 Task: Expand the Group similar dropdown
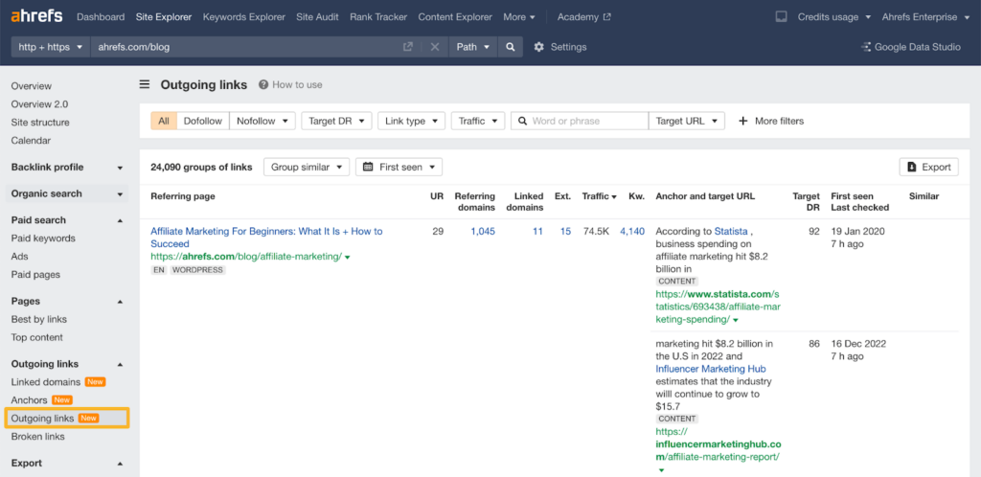[x=306, y=167]
